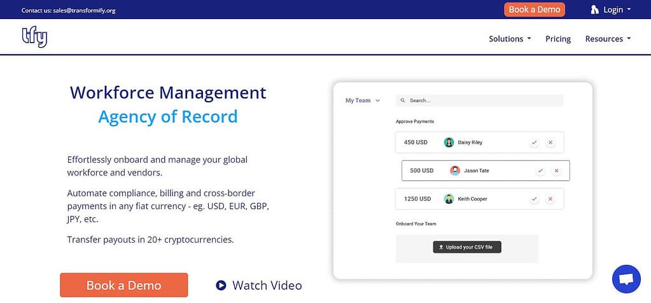651x303 pixels.
Task: Click the Workforce Management heading
Action: pos(168,92)
